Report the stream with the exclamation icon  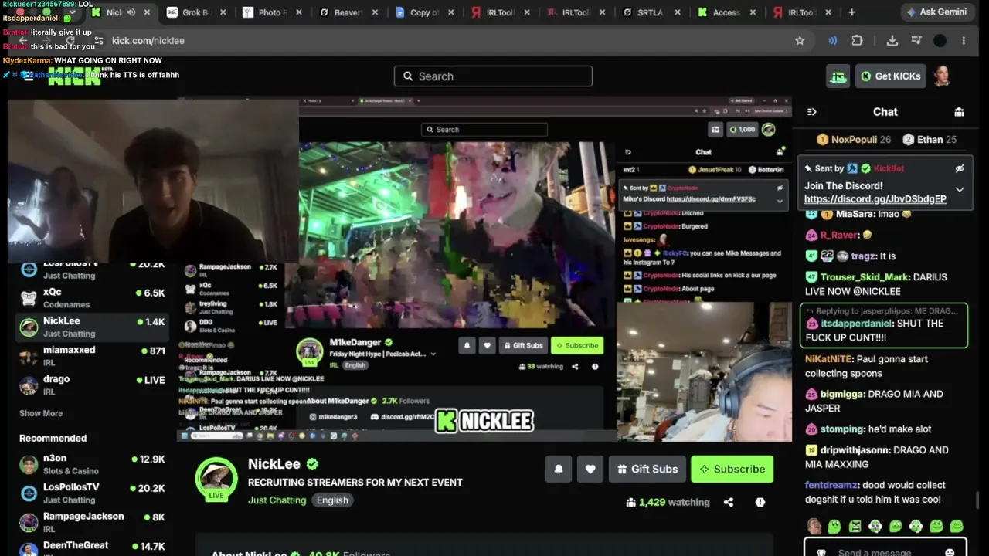pyautogui.click(x=760, y=502)
